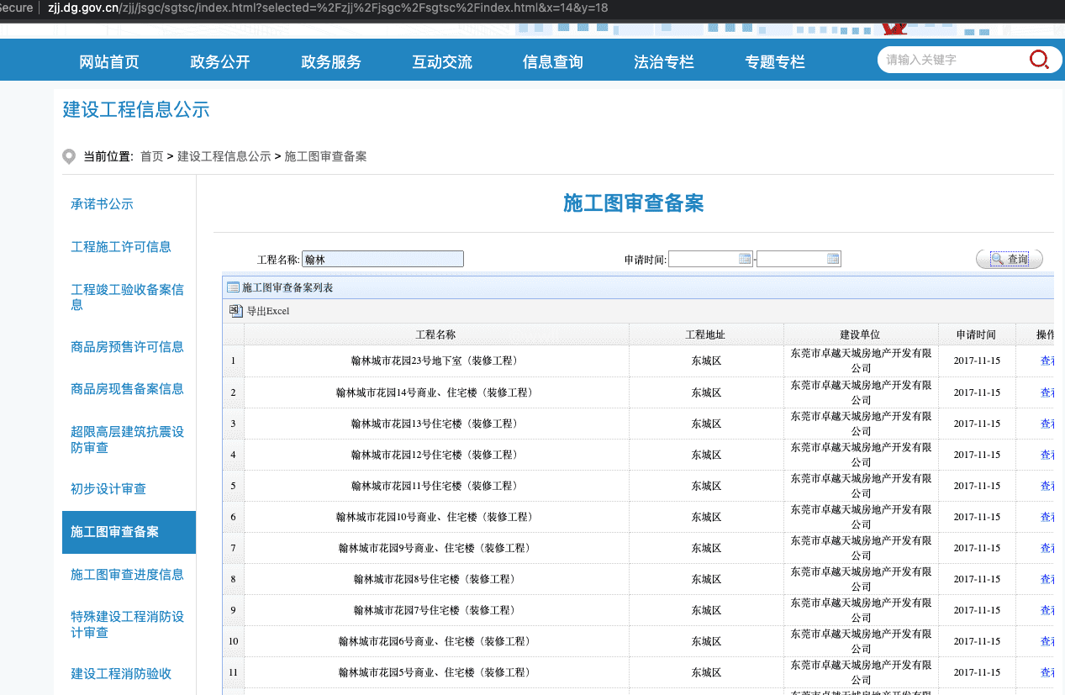Click the view link for 11号住宅楼

(x=1048, y=486)
